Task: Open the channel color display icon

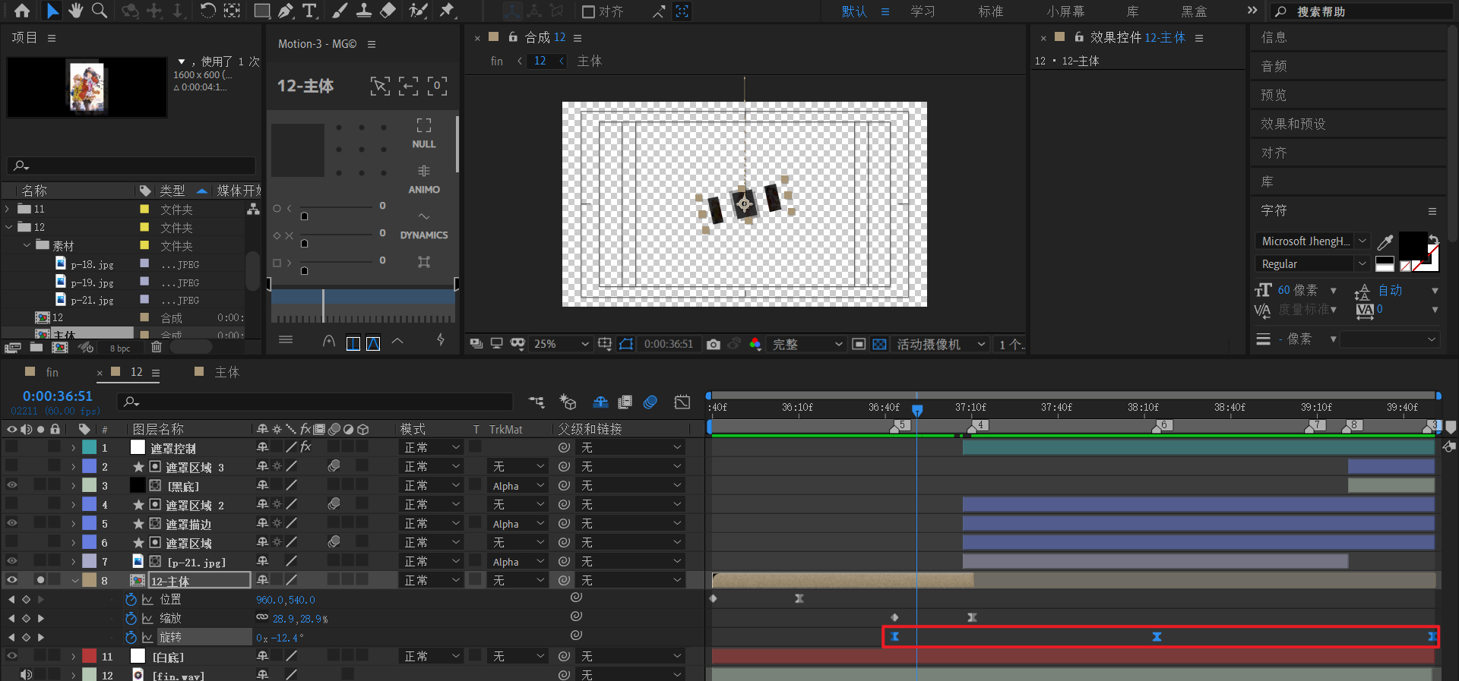Action: (x=755, y=344)
